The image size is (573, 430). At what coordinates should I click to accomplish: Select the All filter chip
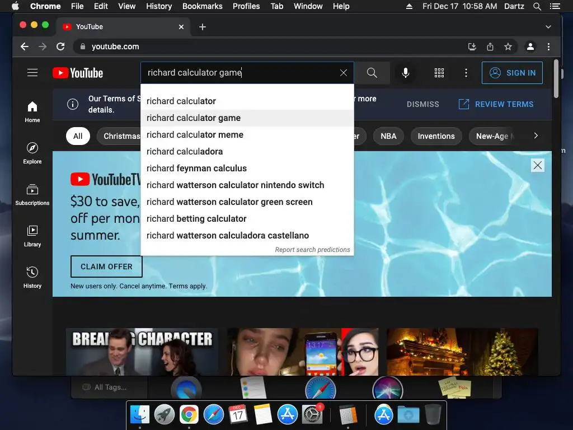(78, 136)
